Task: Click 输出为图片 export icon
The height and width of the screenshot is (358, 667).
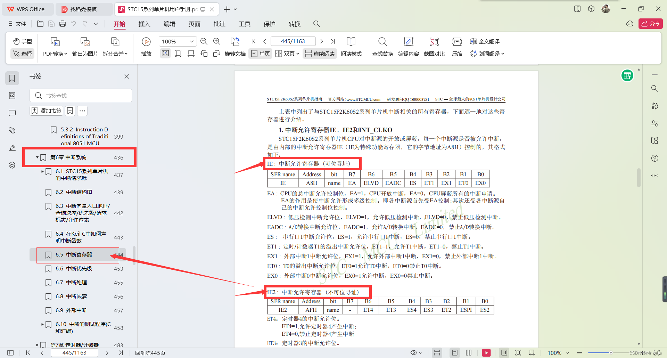Action: 85,42
